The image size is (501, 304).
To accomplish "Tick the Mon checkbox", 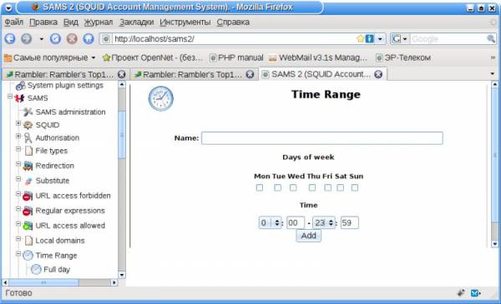I will tap(260, 187).
